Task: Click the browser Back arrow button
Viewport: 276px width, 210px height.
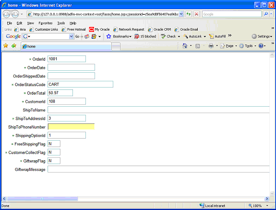Action: coord(6,14)
